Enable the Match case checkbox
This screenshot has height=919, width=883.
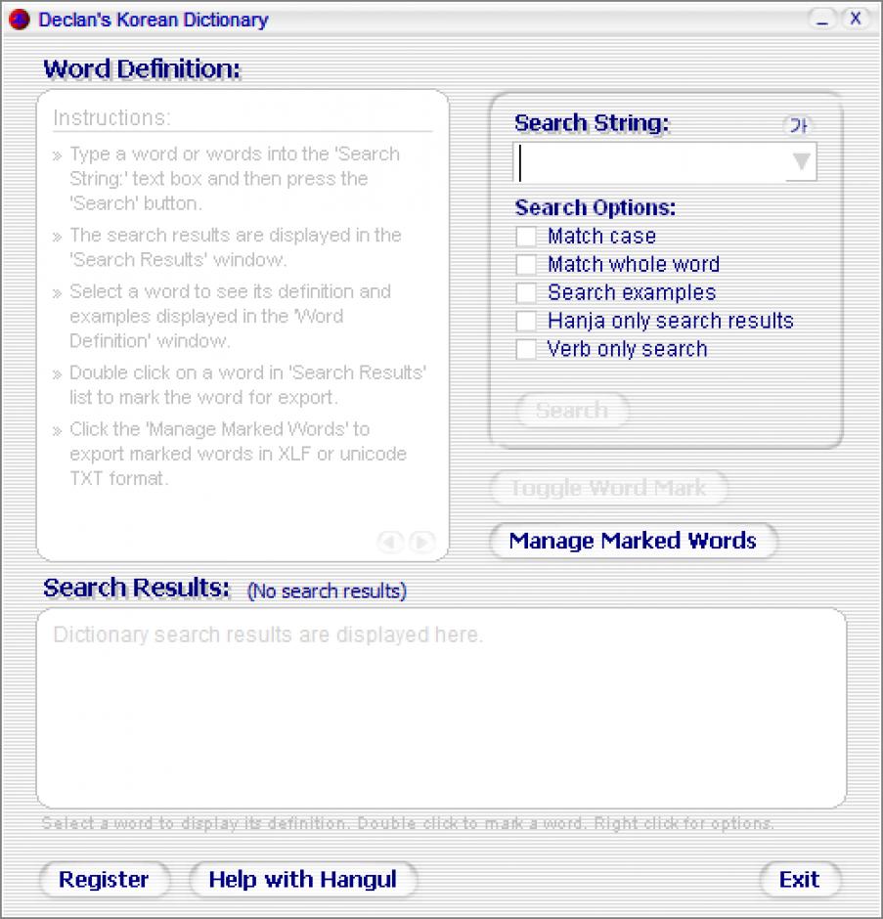526,237
